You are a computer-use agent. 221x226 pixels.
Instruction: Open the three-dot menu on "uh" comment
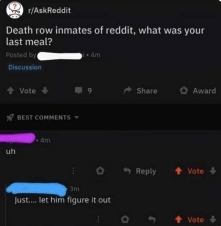pos(73,171)
